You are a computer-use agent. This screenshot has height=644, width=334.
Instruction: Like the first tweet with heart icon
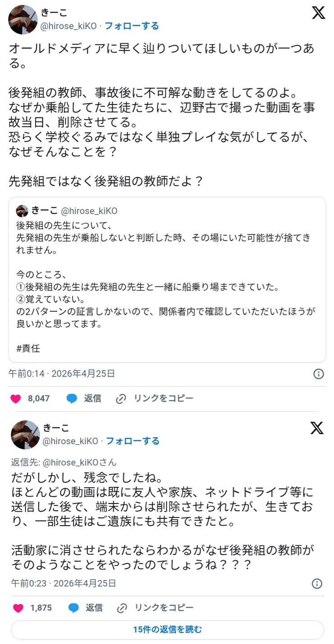[x=16, y=399]
